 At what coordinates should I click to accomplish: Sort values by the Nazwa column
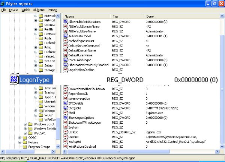[86, 17]
